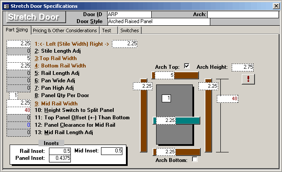Click the teal mid rail bar
The height and width of the screenshot is (172, 282).
pos(188,121)
